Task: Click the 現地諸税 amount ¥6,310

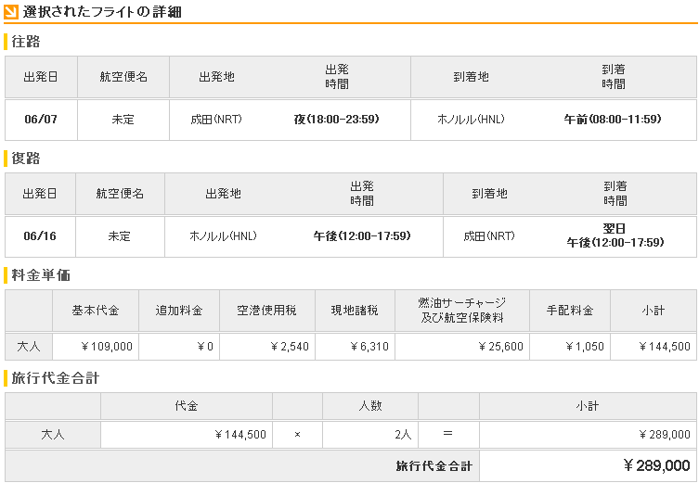Action: pyautogui.click(x=370, y=347)
